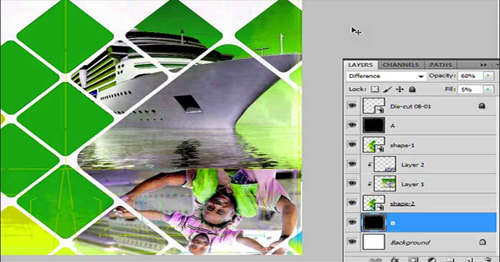Click the Layer 1 thumbnail
The image size is (500, 262).
(385, 183)
